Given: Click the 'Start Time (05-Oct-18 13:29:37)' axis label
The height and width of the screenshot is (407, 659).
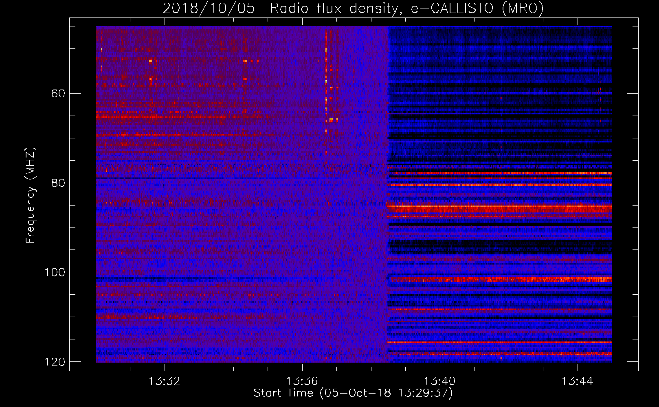Looking at the screenshot, I should [x=353, y=393].
